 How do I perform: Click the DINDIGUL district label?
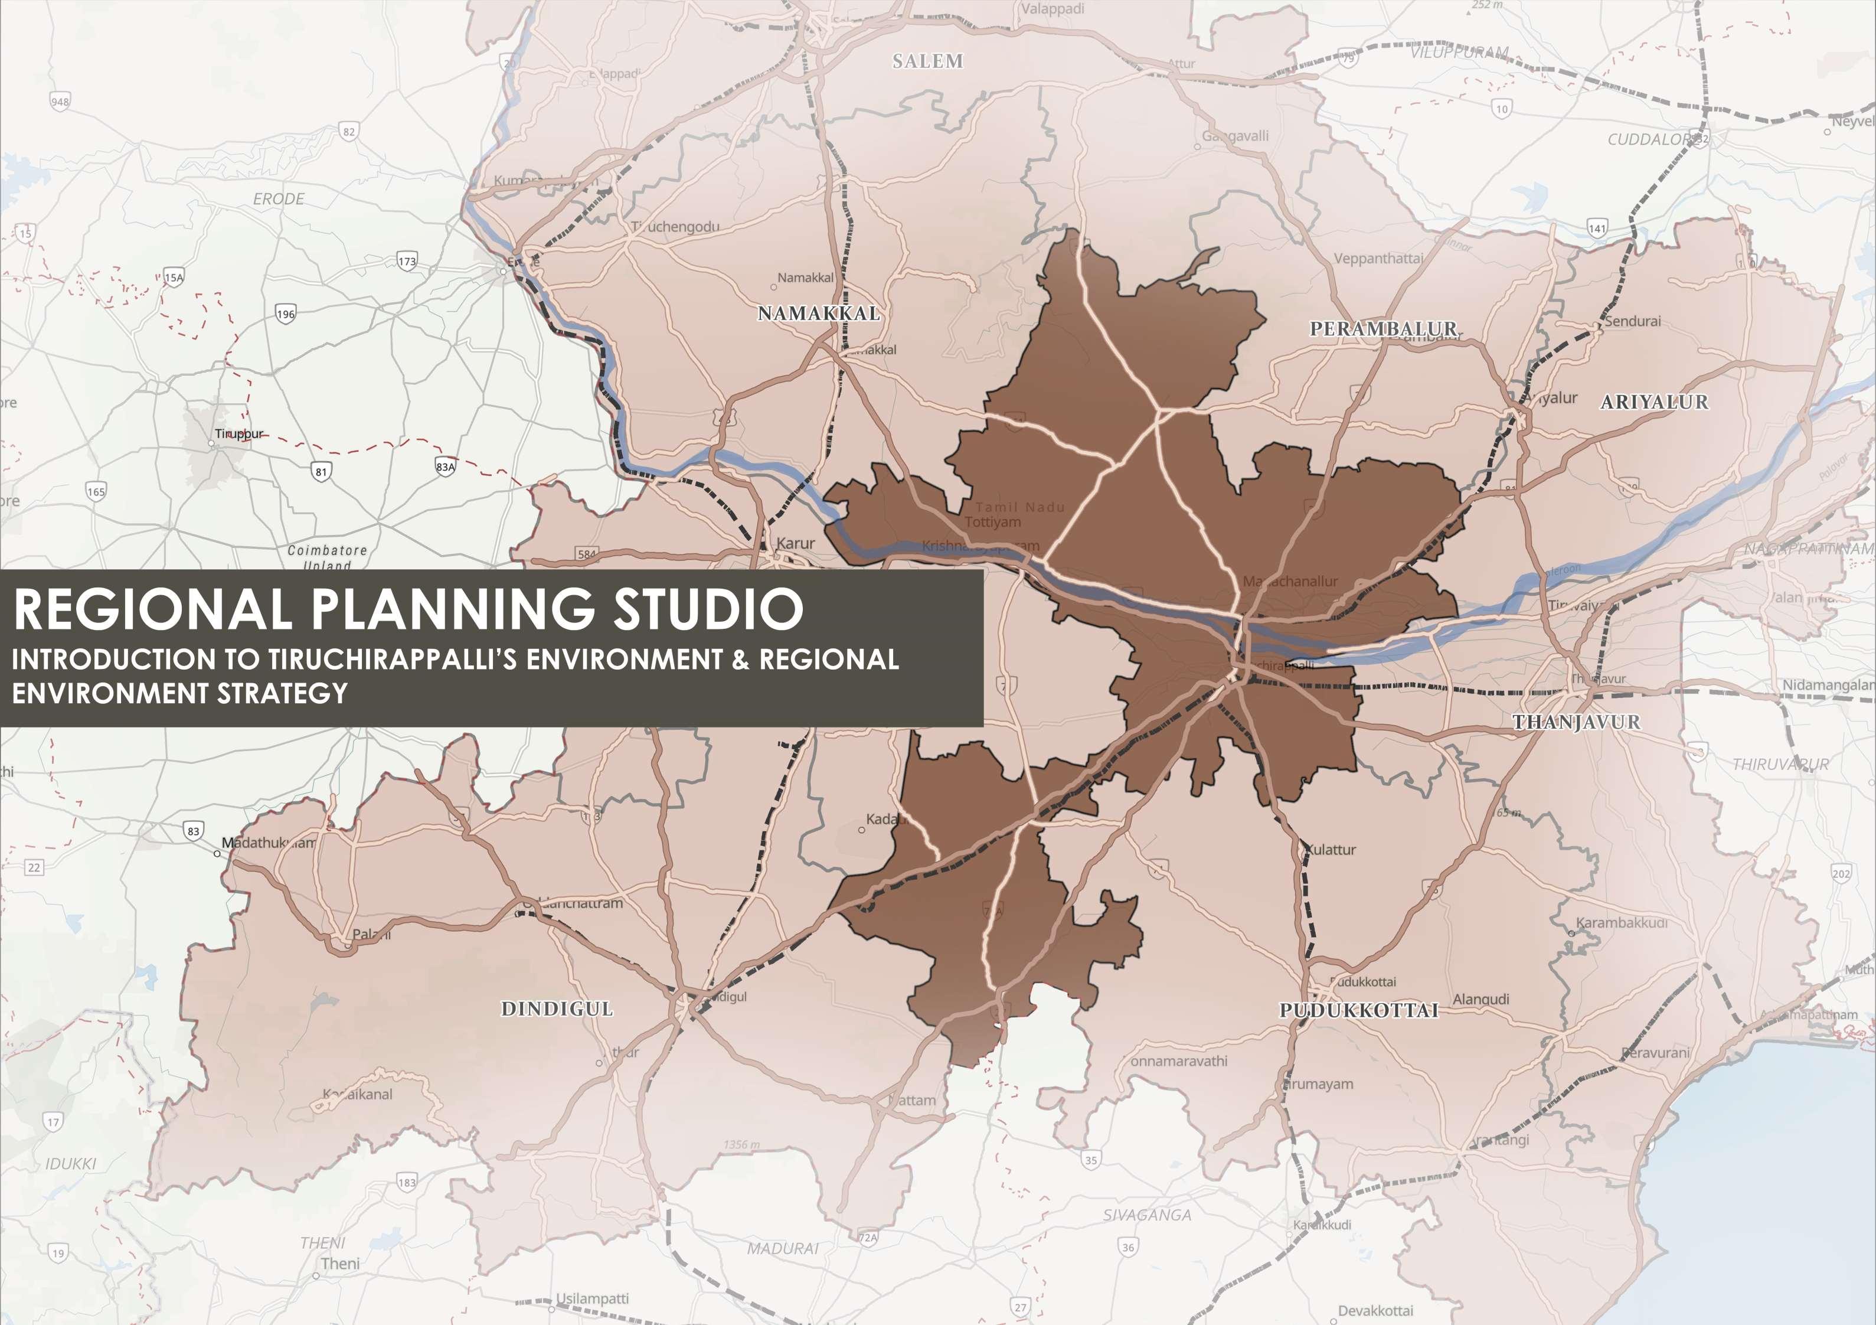point(557,1009)
